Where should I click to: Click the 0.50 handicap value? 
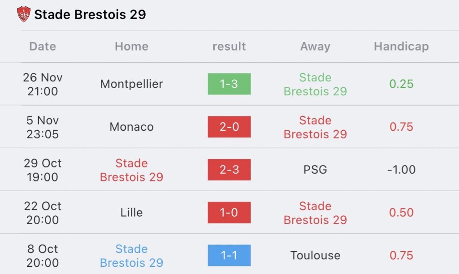pyautogui.click(x=401, y=212)
